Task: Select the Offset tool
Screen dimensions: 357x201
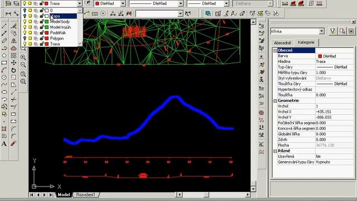Action: [x=13, y=48]
